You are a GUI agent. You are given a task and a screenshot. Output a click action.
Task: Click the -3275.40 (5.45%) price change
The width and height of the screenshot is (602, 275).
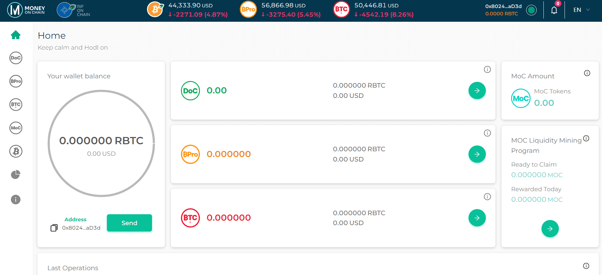(x=291, y=14)
